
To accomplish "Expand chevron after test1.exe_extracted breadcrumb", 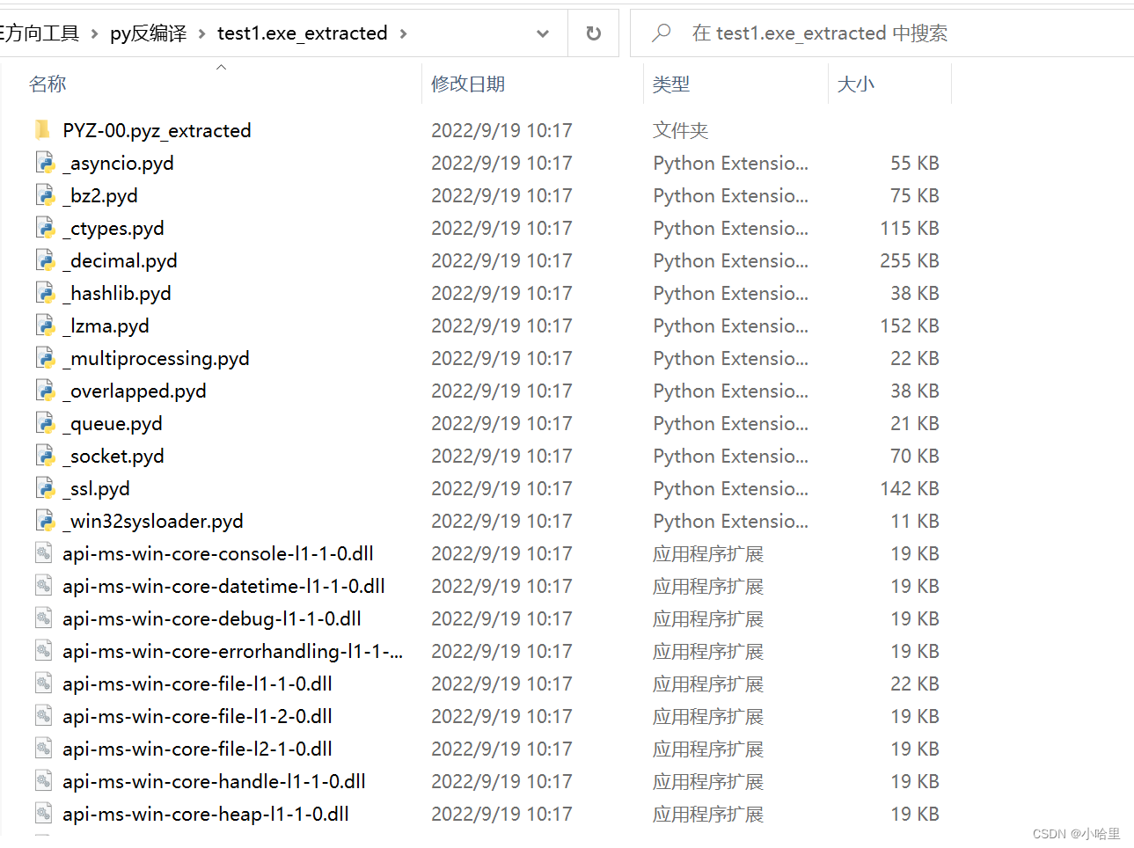I will point(404,33).
